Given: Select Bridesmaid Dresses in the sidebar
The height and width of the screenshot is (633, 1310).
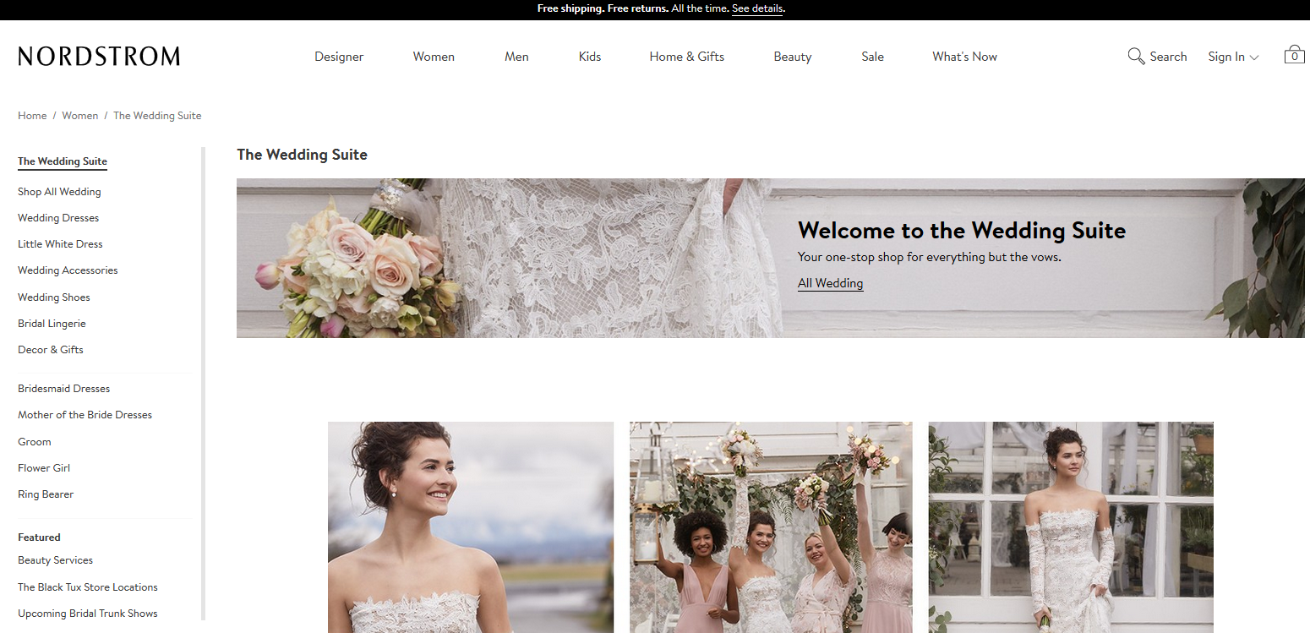Looking at the screenshot, I should [63, 388].
